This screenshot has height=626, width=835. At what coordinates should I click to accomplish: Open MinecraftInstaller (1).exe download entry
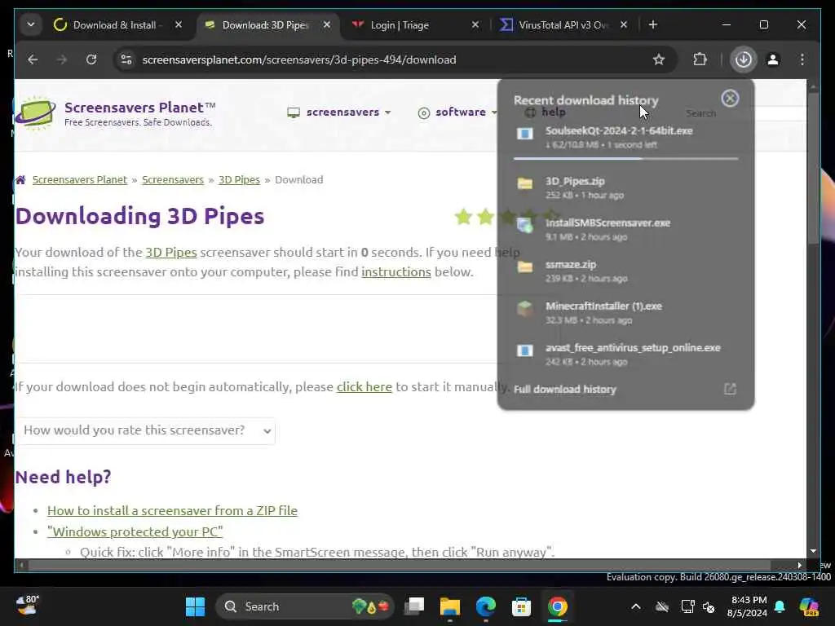pyautogui.click(x=625, y=312)
